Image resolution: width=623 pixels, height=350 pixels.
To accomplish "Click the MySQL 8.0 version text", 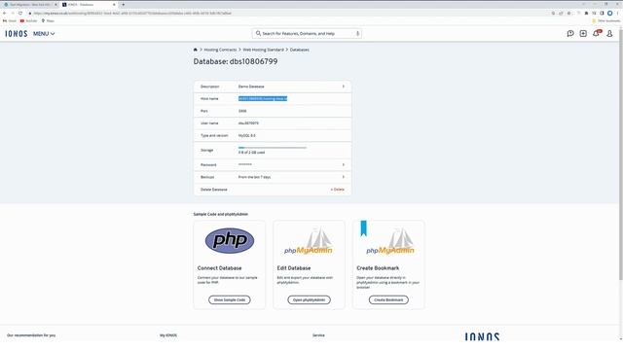I will click(246, 136).
